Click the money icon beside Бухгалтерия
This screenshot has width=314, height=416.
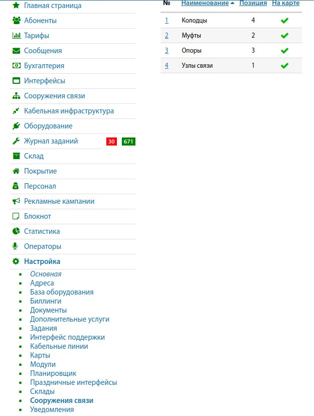tap(16, 66)
